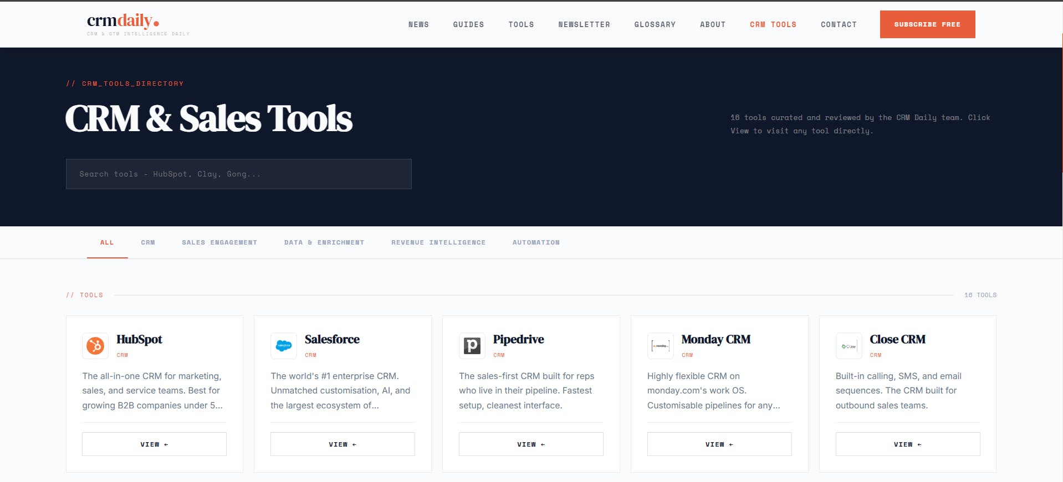The height and width of the screenshot is (482, 1063).
Task: Open the About page
Action: click(713, 24)
